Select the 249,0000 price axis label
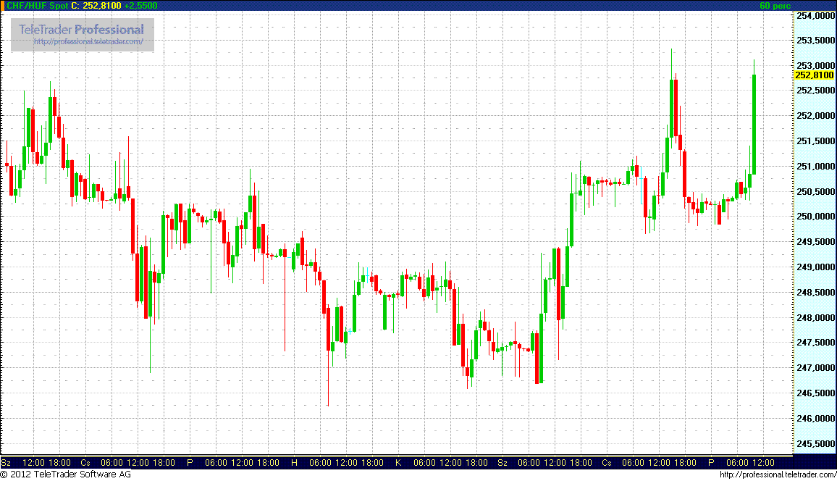 [815, 267]
